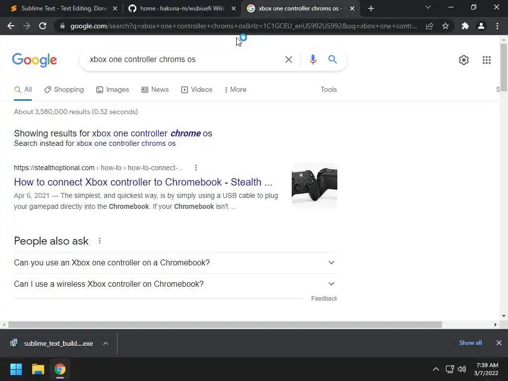This screenshot has width=508, height=381.
Task: Switch to Videos results
Action: tap(196, 90)
